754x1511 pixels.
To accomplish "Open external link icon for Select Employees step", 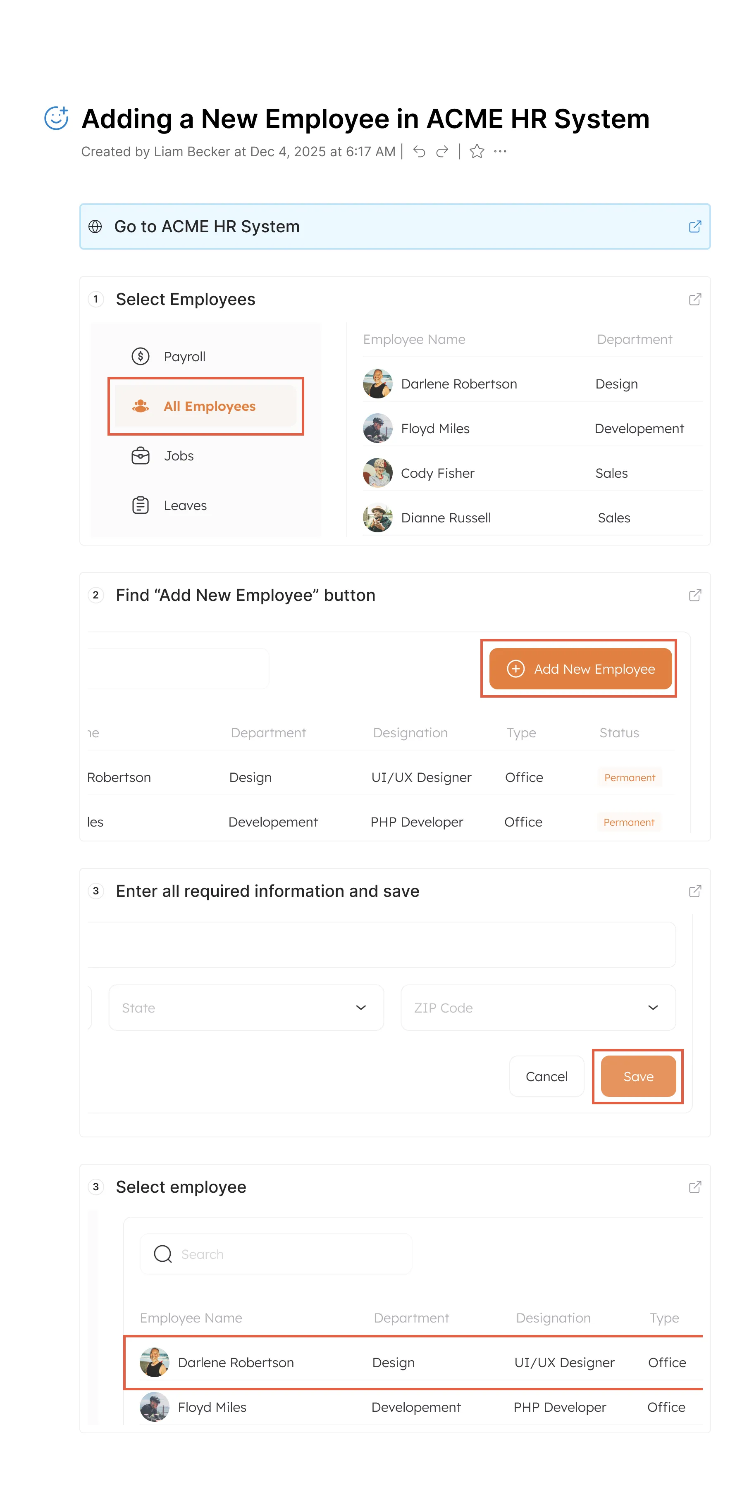I will [694, 299].
